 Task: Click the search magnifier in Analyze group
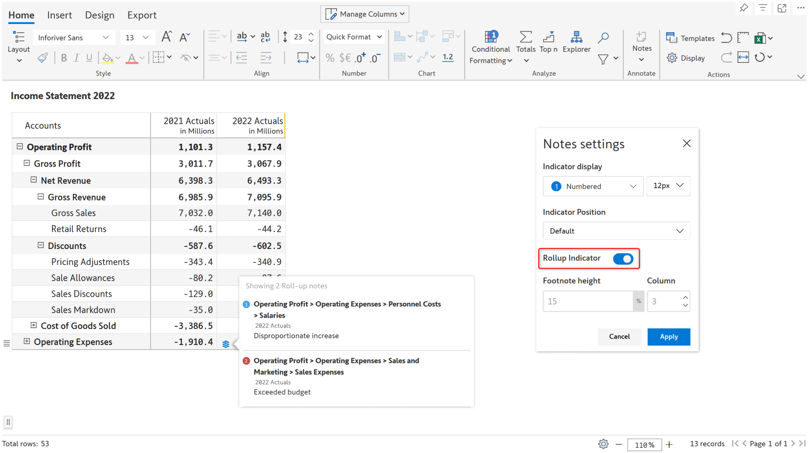click(603, 38)
